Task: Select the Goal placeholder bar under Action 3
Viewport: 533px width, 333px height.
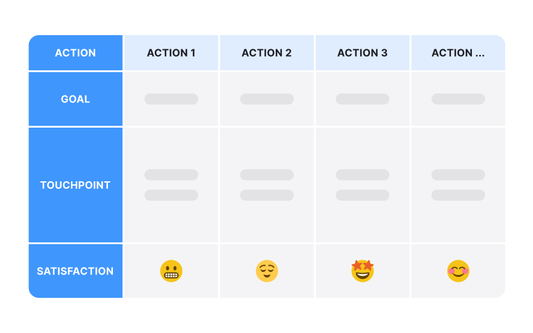Action: [363, 99]
